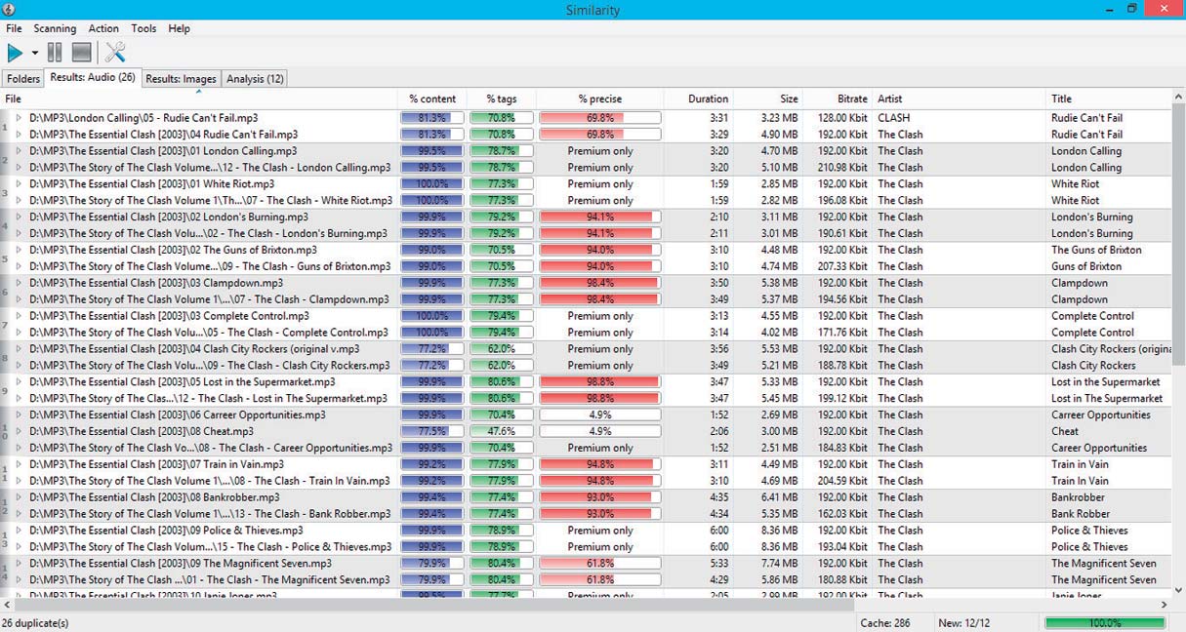Select file 09 The Magnificent Seven.mp3
This screenshot has width=1186, height=632.
181,563
